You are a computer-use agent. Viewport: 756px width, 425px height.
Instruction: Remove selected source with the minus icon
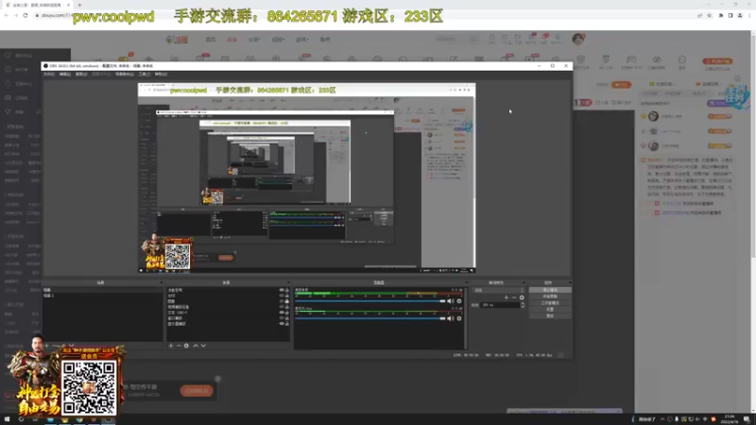(179, 346)
